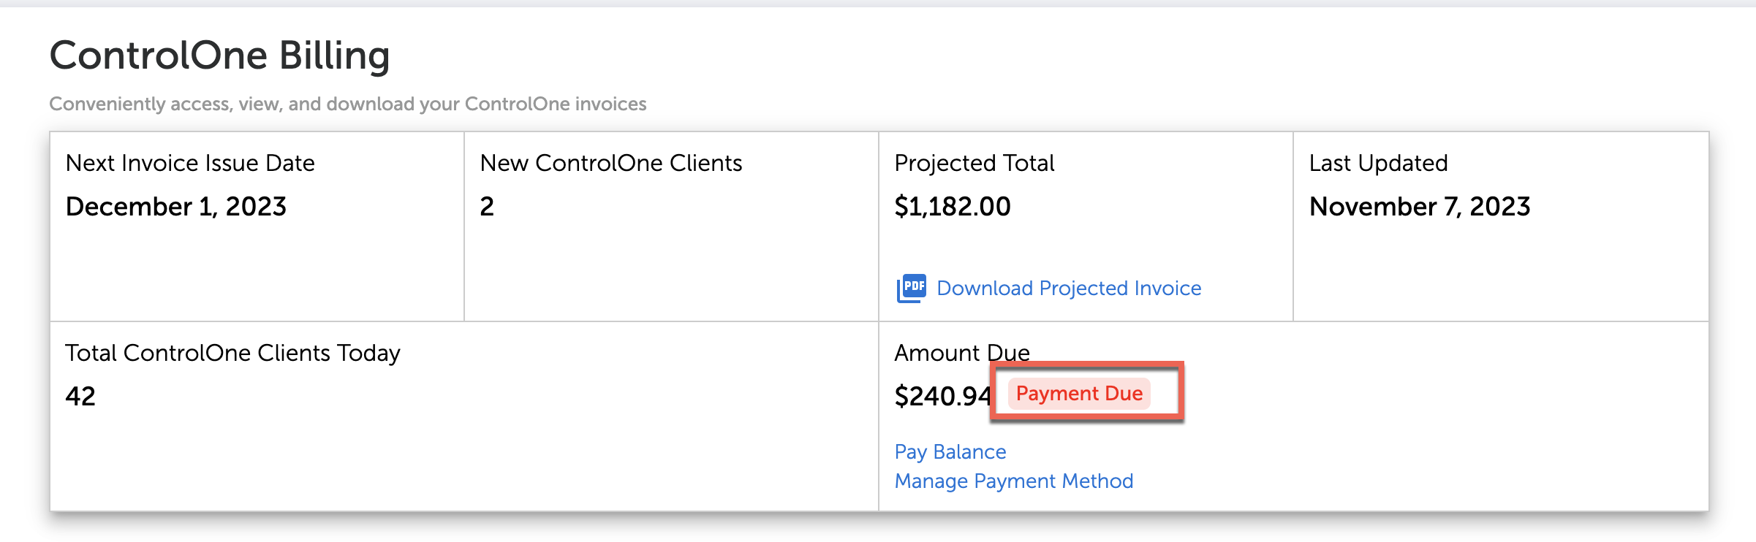Click the invoices description subtitle text
Viewport: 1756px width, 542px height.
(347, 104)
